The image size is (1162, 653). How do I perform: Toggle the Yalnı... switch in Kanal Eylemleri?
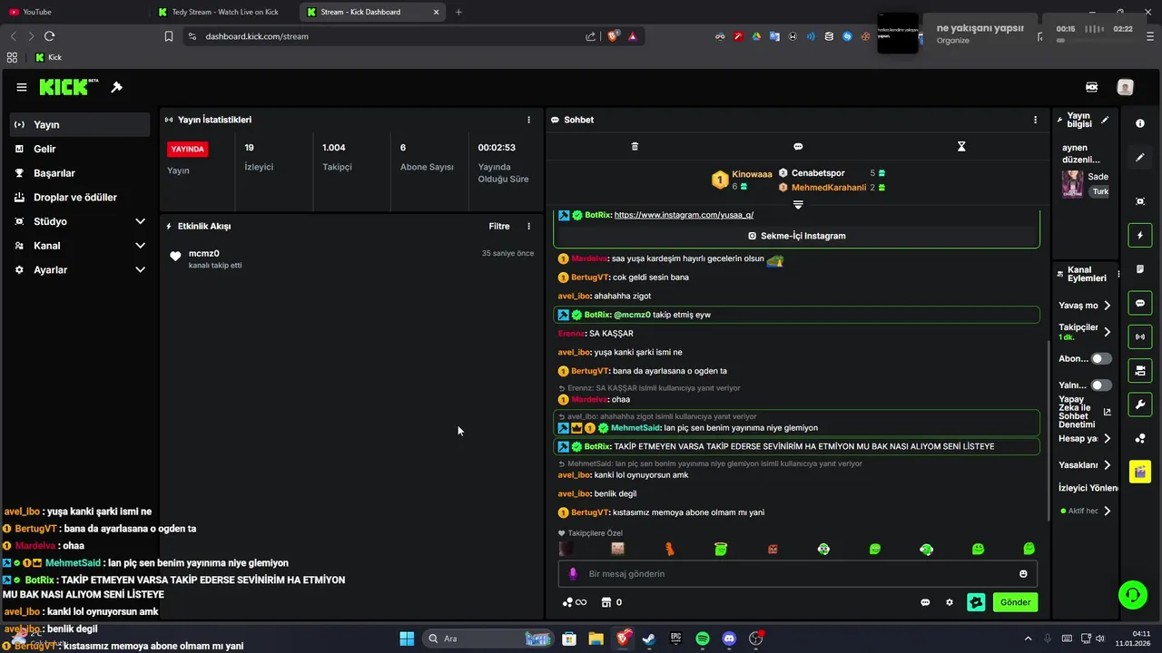[1101, 385]
